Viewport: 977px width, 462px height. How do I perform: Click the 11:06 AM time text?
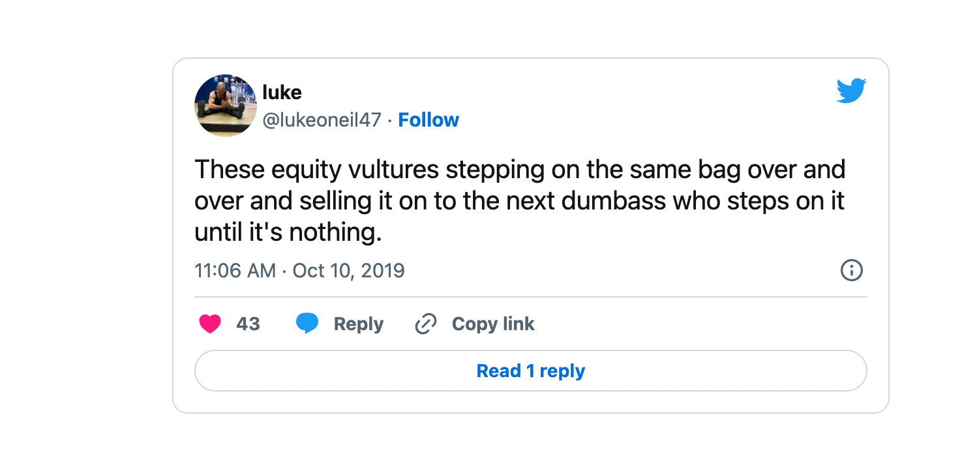pyautogui.click(x=235, y=270)
